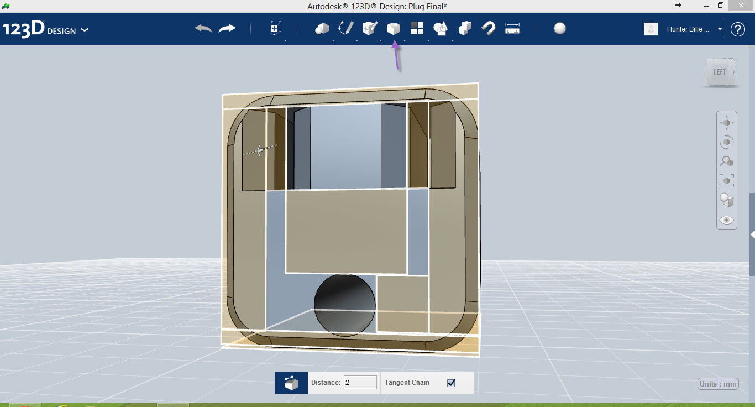Click the Hunter Bille username
This screenshot has height=407, width=755.
[688, 29]
